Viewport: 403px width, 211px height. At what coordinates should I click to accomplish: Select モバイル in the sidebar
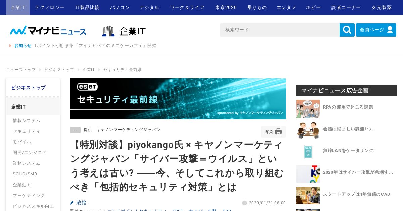coord(22,142)
